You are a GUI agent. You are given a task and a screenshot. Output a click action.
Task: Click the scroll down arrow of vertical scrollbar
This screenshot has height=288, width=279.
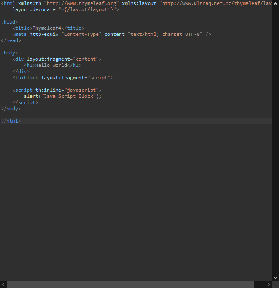tap(275, 278)
